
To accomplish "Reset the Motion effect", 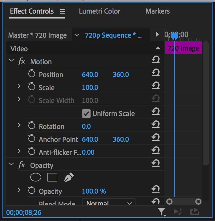I will 156,60.
